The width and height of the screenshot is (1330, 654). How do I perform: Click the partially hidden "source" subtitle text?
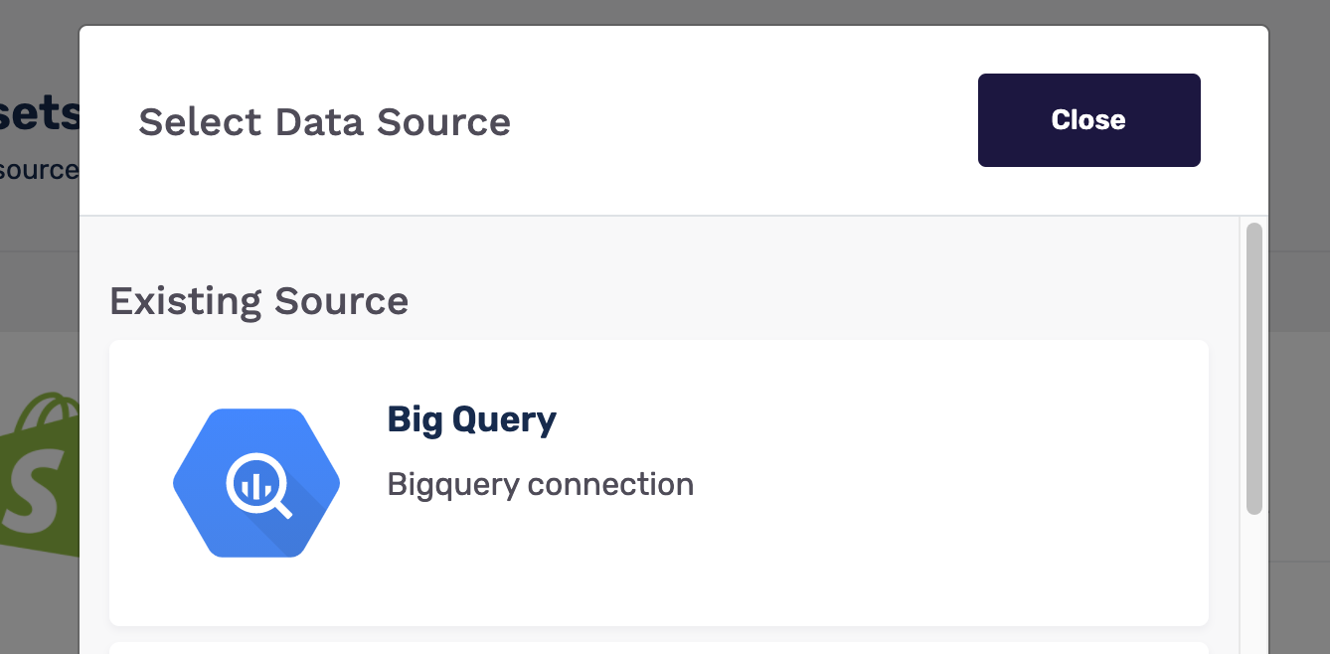click(x=40, y=170)
